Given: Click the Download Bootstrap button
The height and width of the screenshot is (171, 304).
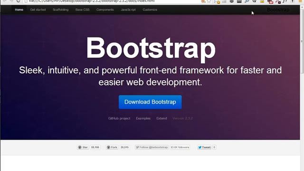Looking at the screenshot, I should [x=150, y=102].
